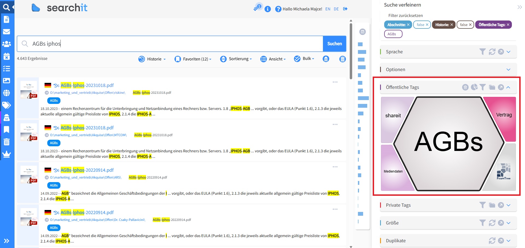525x248 pixels.
Task: Click the pie chart icon in Öffentliche Tags
Action: click(x=474, y=87)
